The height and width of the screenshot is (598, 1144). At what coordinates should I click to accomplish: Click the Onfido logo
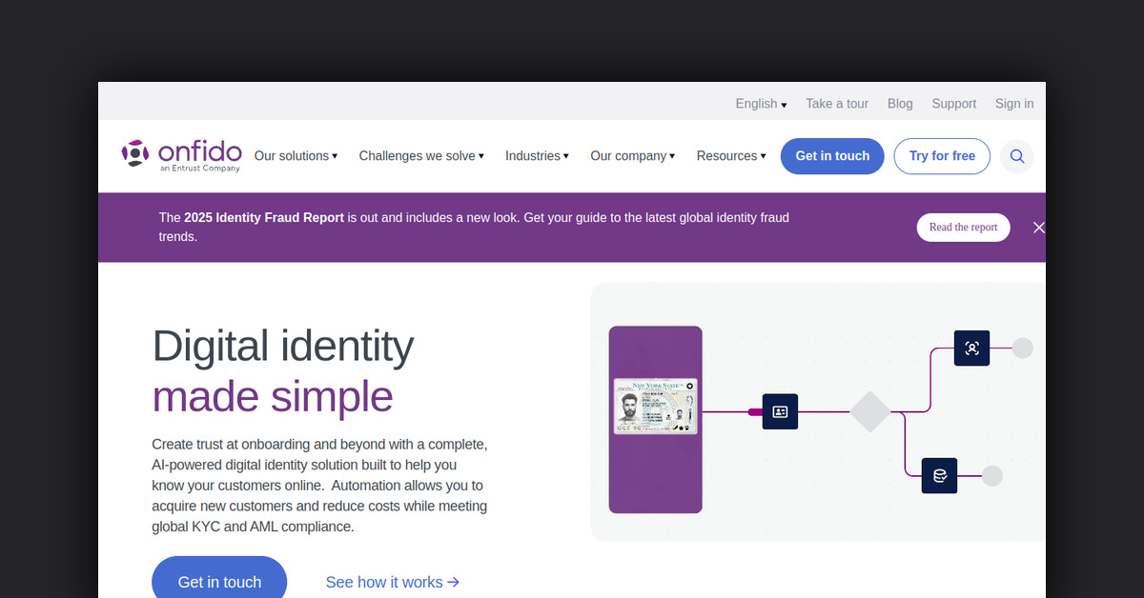(x=181, y=155)
